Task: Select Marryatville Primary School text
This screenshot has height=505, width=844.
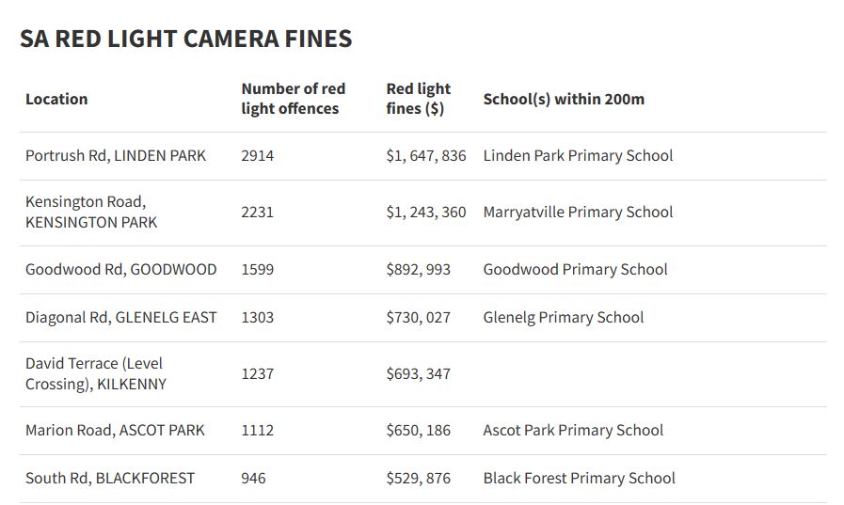Action: pos(578,213)
